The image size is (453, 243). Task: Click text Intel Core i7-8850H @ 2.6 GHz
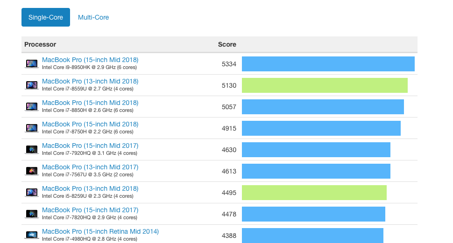pos(77,110)
